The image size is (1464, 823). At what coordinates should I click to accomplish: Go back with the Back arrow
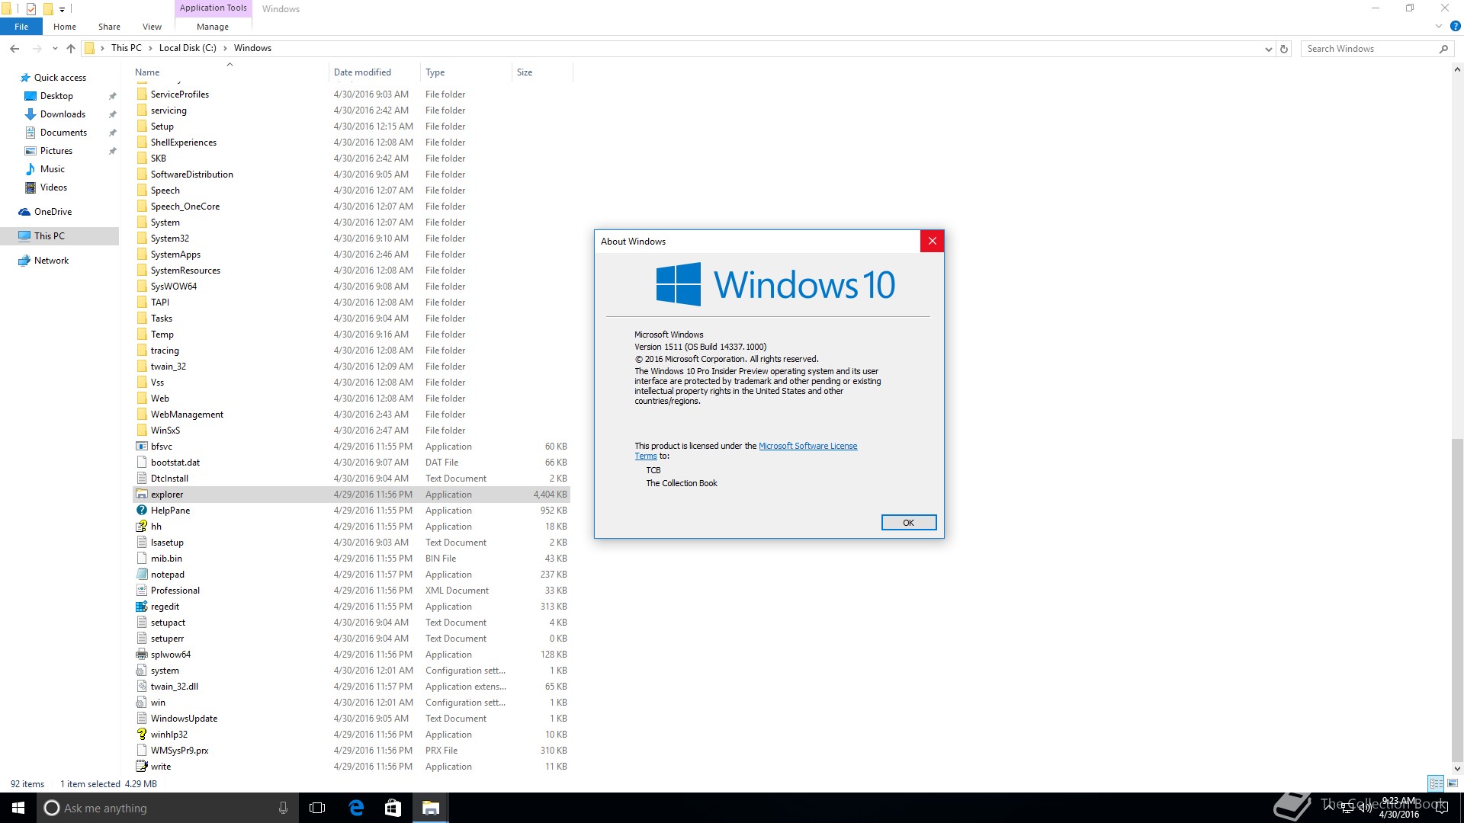(14, 48)
